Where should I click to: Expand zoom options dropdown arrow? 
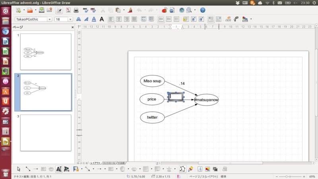tap(195, 10)
